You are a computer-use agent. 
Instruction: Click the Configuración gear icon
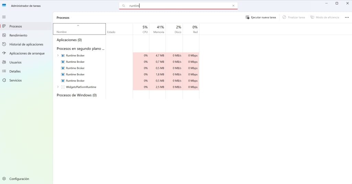click(x=4, y=179)
